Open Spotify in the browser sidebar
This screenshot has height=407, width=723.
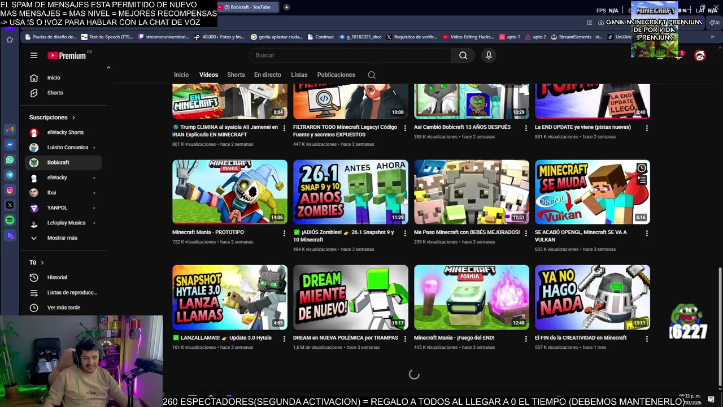(10, 220)
